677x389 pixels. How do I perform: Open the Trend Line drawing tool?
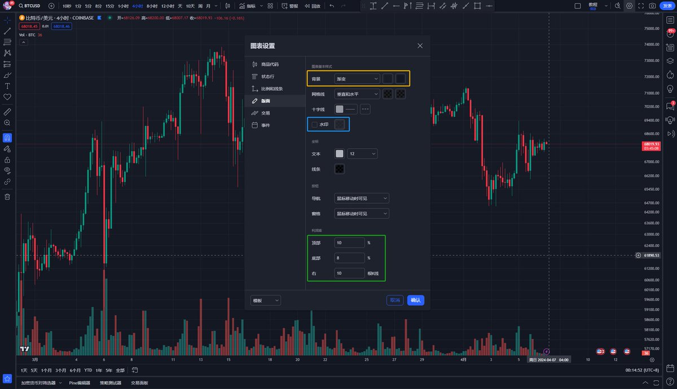pyautogui.click(x=7, y=30)
